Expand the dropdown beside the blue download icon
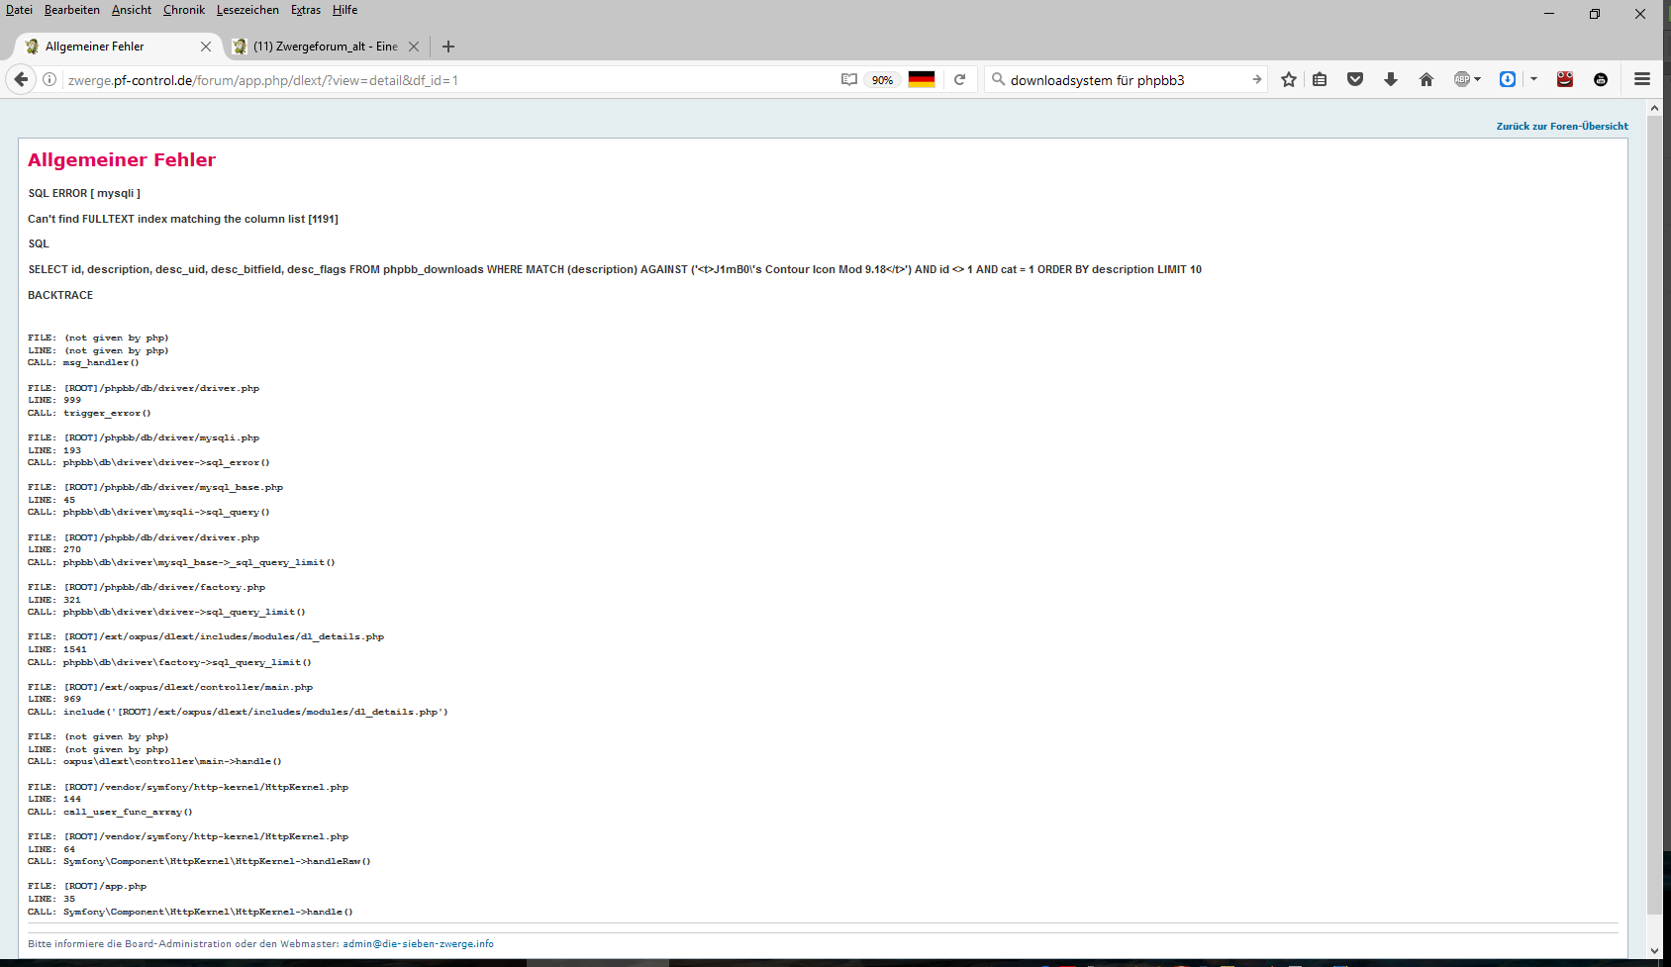1671x967 pixels. pos(1533,79)
